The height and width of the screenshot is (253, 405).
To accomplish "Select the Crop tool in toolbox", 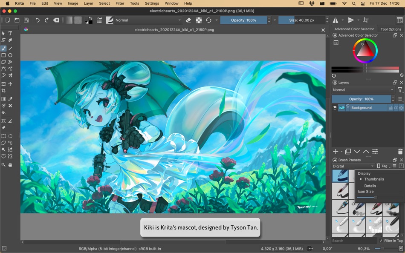I will pos(3,91).
